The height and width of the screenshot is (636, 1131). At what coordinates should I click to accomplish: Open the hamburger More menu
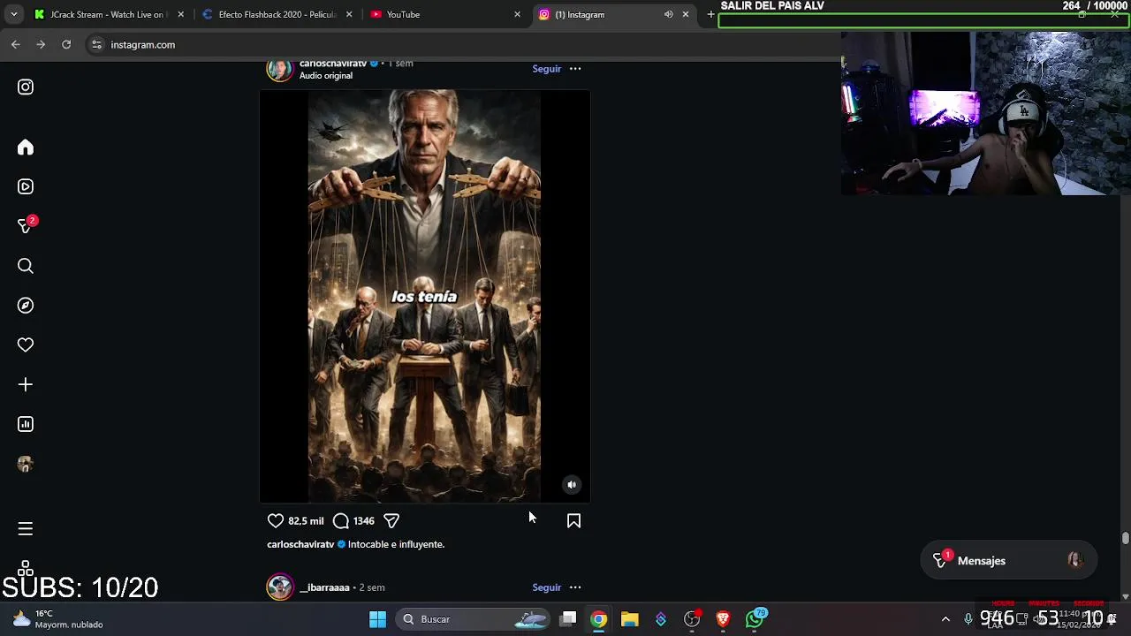[26, 528]
